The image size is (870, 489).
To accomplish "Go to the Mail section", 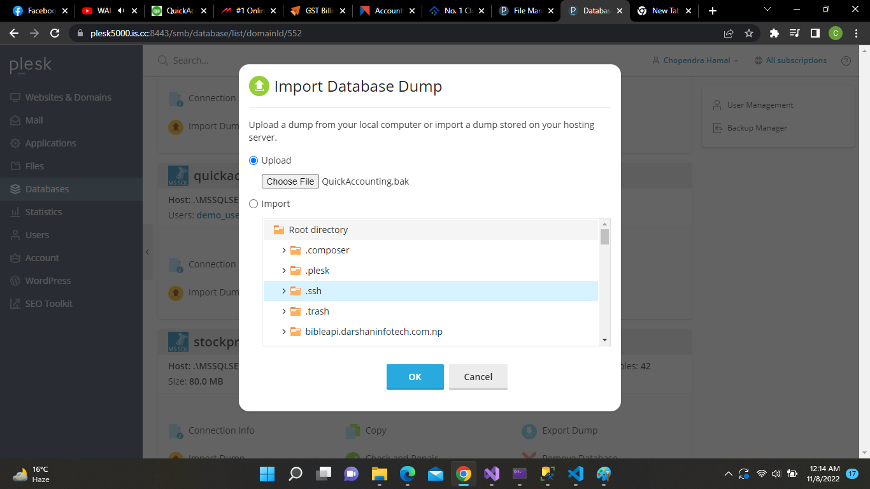I will tap(34, 120).
